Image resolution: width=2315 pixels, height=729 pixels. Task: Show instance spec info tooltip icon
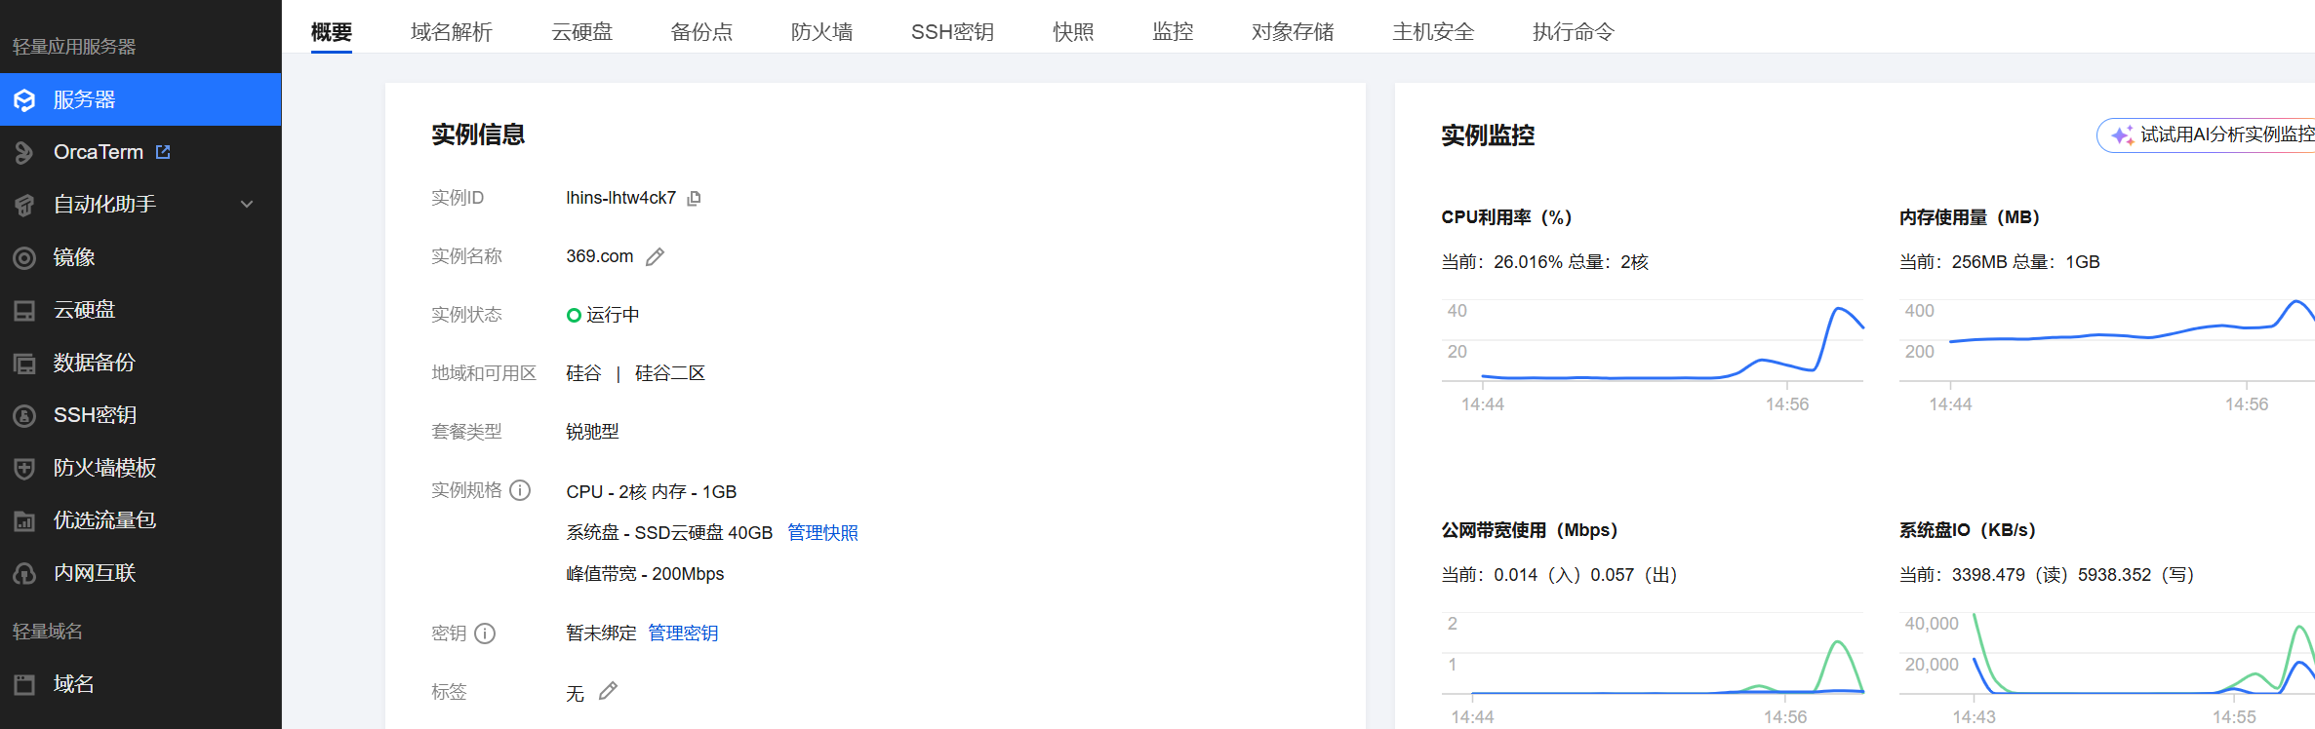pos(520,490)
